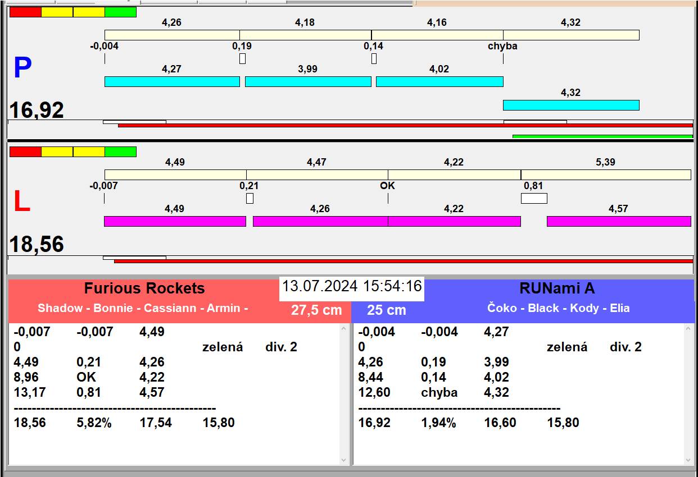Click the Shadow - Bonnie - Cassiann - Armin roster
698x477 pixels.
click(143, 308)
